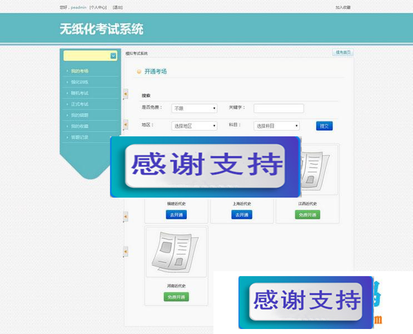Viewport: 413px width, 334px height.
Task: Click the orange arrow handle beside 地区 row
Action: click(126, 125)
